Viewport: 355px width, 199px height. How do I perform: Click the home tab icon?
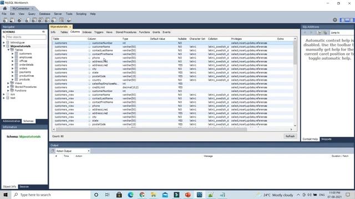tap(5, 8)
